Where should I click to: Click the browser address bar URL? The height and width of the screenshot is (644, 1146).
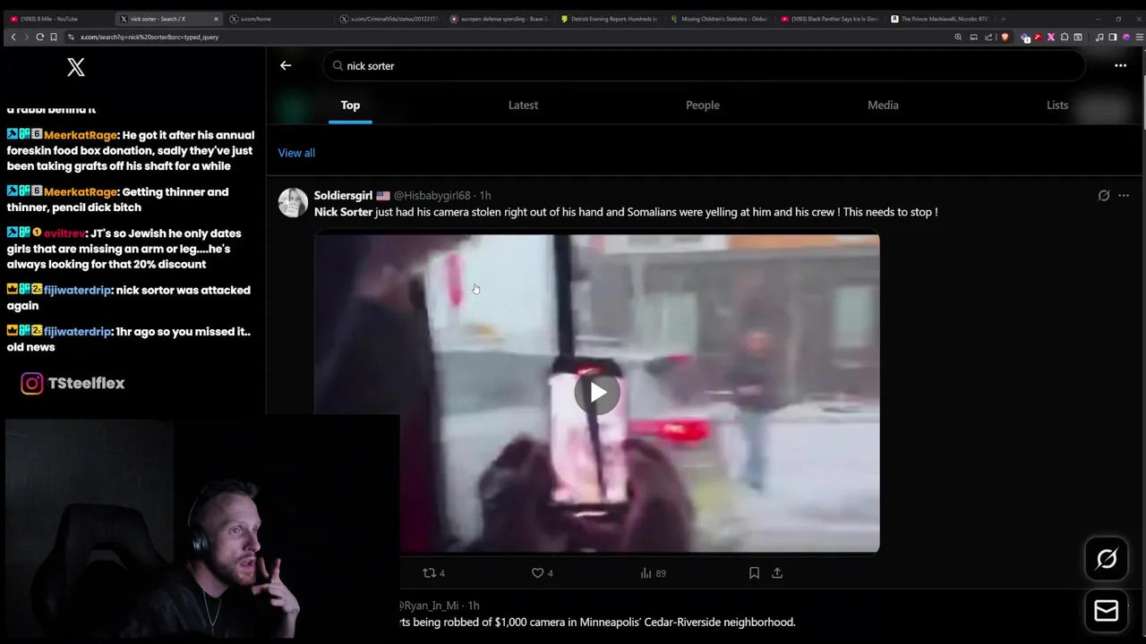pyautogui.click(x=150, y=37)
